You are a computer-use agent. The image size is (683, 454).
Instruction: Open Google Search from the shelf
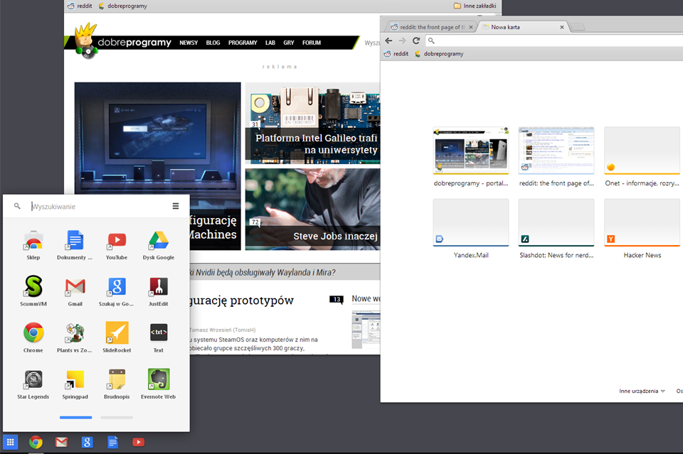(87, 442)
